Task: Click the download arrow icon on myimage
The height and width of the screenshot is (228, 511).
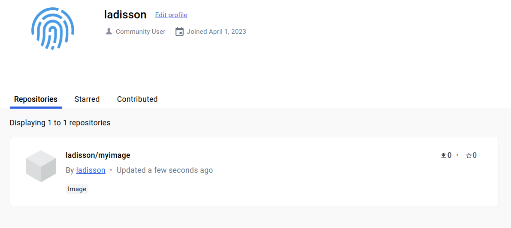Action: click(444, 156)
